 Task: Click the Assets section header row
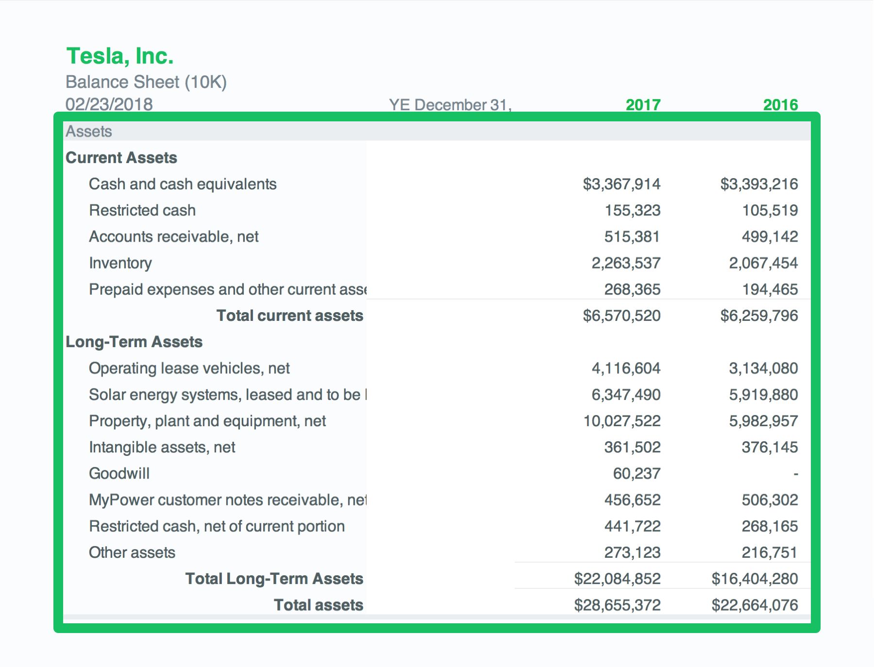click(89, 132)
